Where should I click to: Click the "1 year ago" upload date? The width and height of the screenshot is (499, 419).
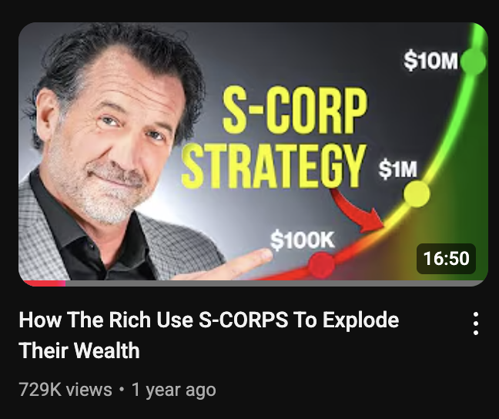(x=174, y=390)
